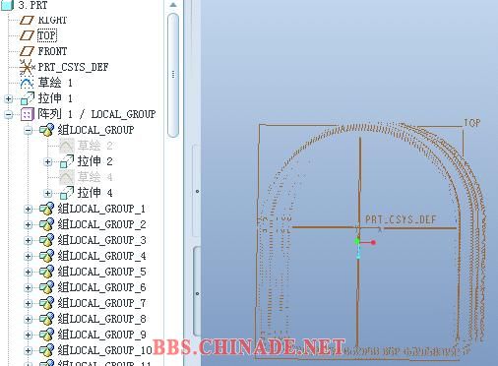Expand 组LOCAL_GROUP_1 in the tree
This screenshot has width=498, height=366.
(29, 209)
